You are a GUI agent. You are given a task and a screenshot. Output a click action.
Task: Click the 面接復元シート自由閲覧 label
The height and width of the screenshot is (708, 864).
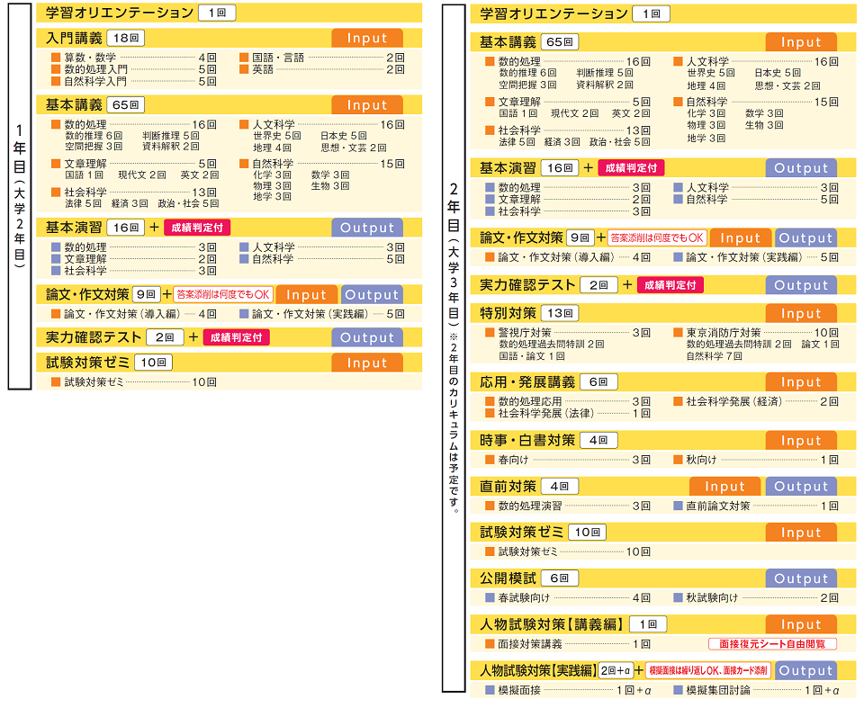771,644
